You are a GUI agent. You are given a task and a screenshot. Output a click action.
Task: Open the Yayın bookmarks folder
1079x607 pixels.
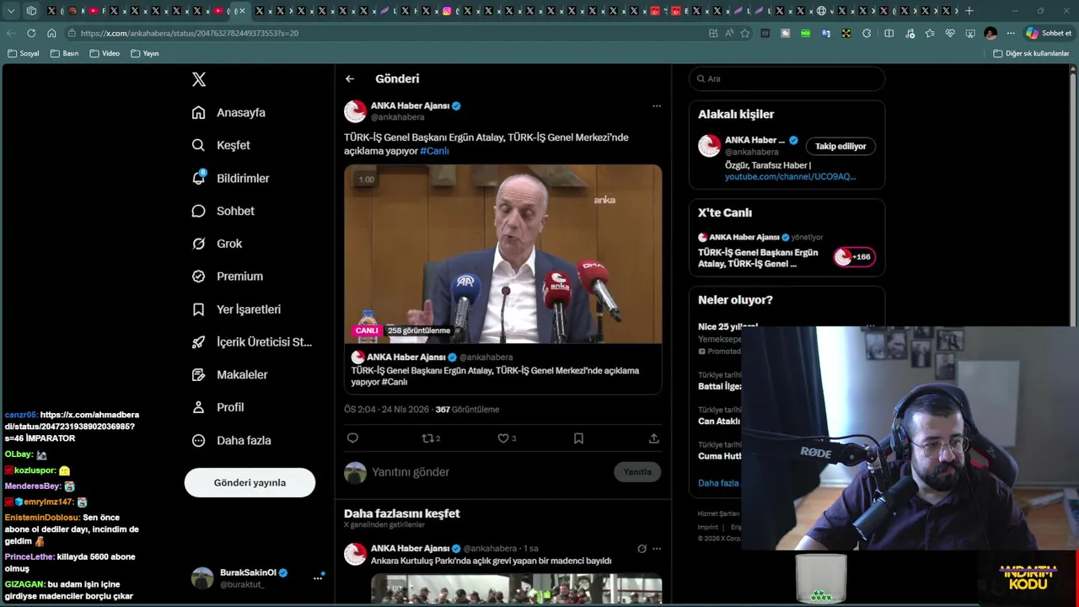(x=145, y=53)
